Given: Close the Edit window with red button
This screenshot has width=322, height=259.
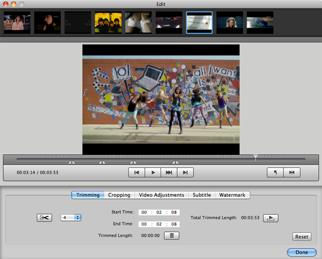Looking at the screenshot, I should pos(6,4).
